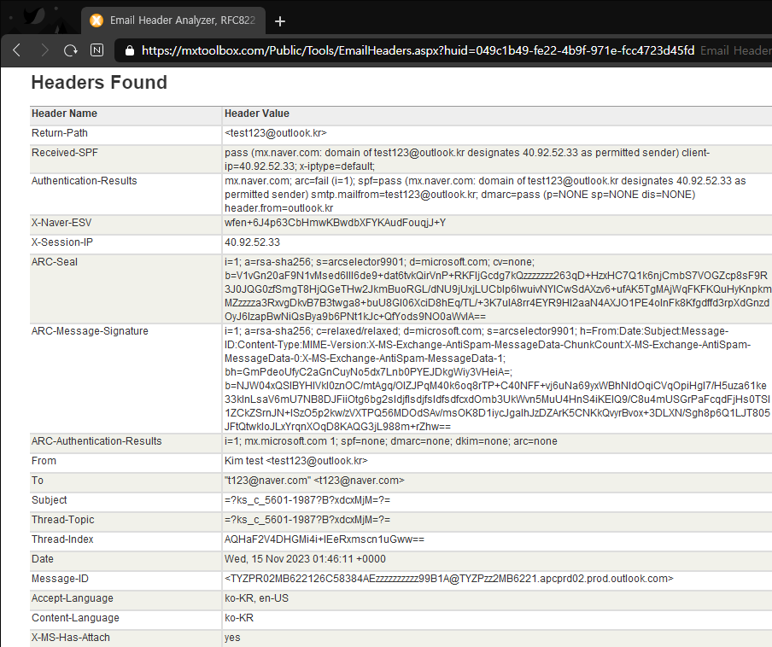The width and height of the screenshot is (772, 647).
Task: Click the Authentication-Results value starting mx.naver.com
Action: pyautogui.click(x=485, y=195)
